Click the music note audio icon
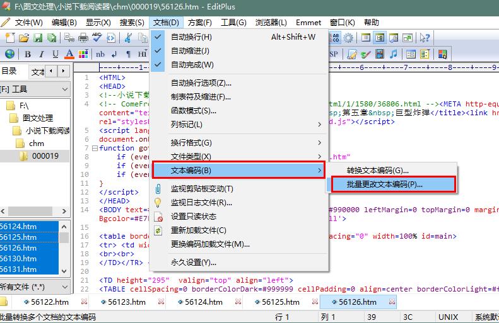 (394, 54)
